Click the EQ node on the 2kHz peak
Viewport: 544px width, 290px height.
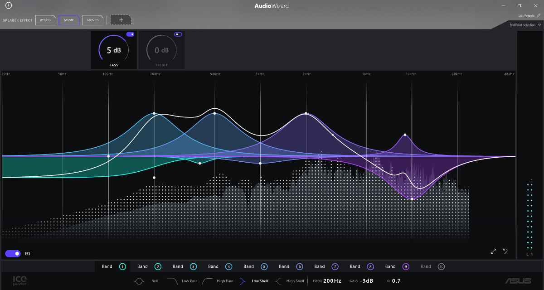[x=306, y=113]
